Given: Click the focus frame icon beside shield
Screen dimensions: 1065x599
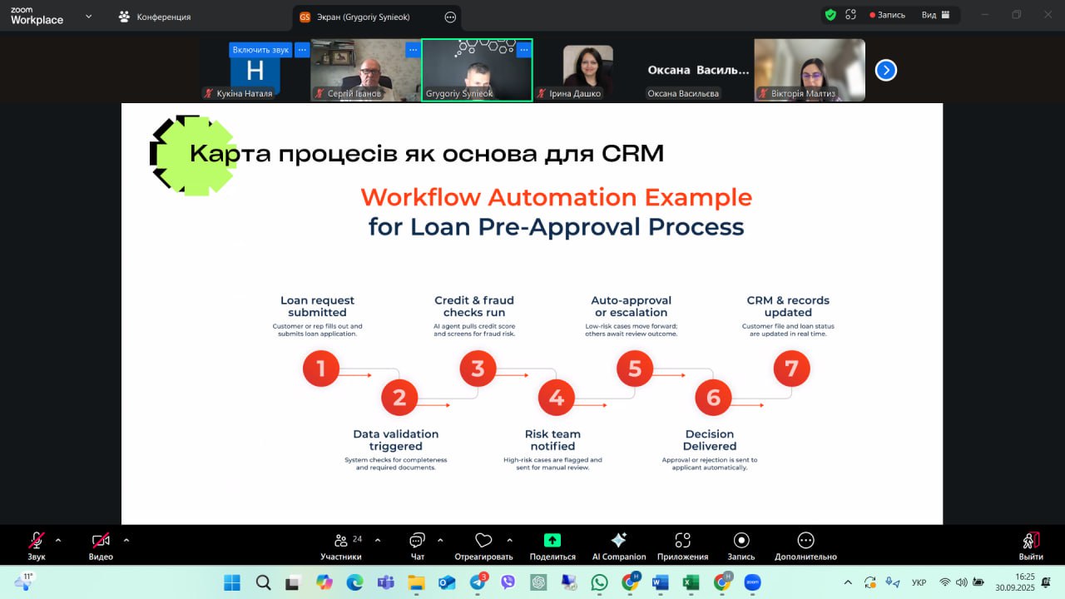Looking at the screenshot, I should pos(850,15).
